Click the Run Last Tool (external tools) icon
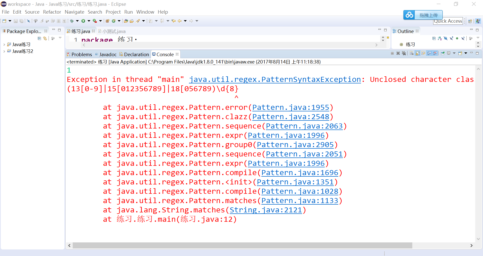This screenshot has width=483, height=256. click(95, 21)
